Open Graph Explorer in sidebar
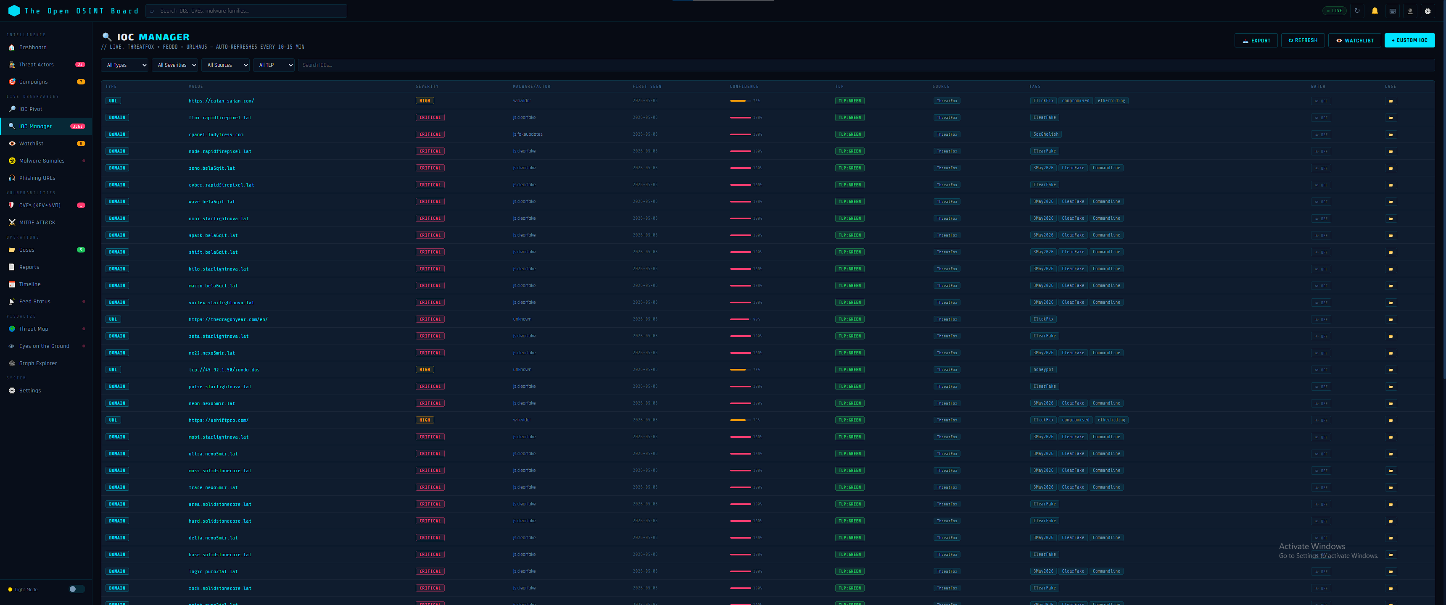 point(46,364)
